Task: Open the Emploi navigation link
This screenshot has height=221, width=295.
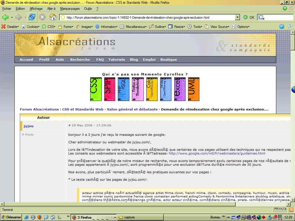Action: point(149,60)
